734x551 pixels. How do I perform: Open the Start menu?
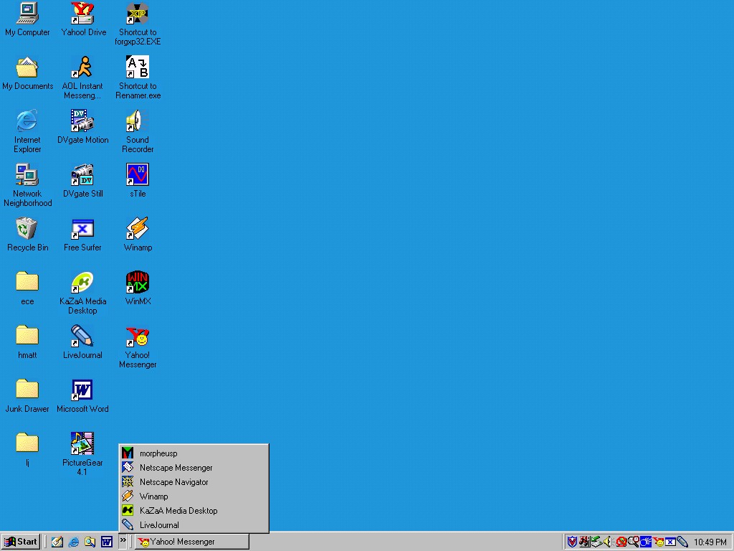tap(21, 542)
